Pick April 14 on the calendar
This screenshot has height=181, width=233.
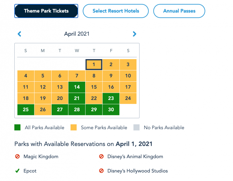point(77,87)
